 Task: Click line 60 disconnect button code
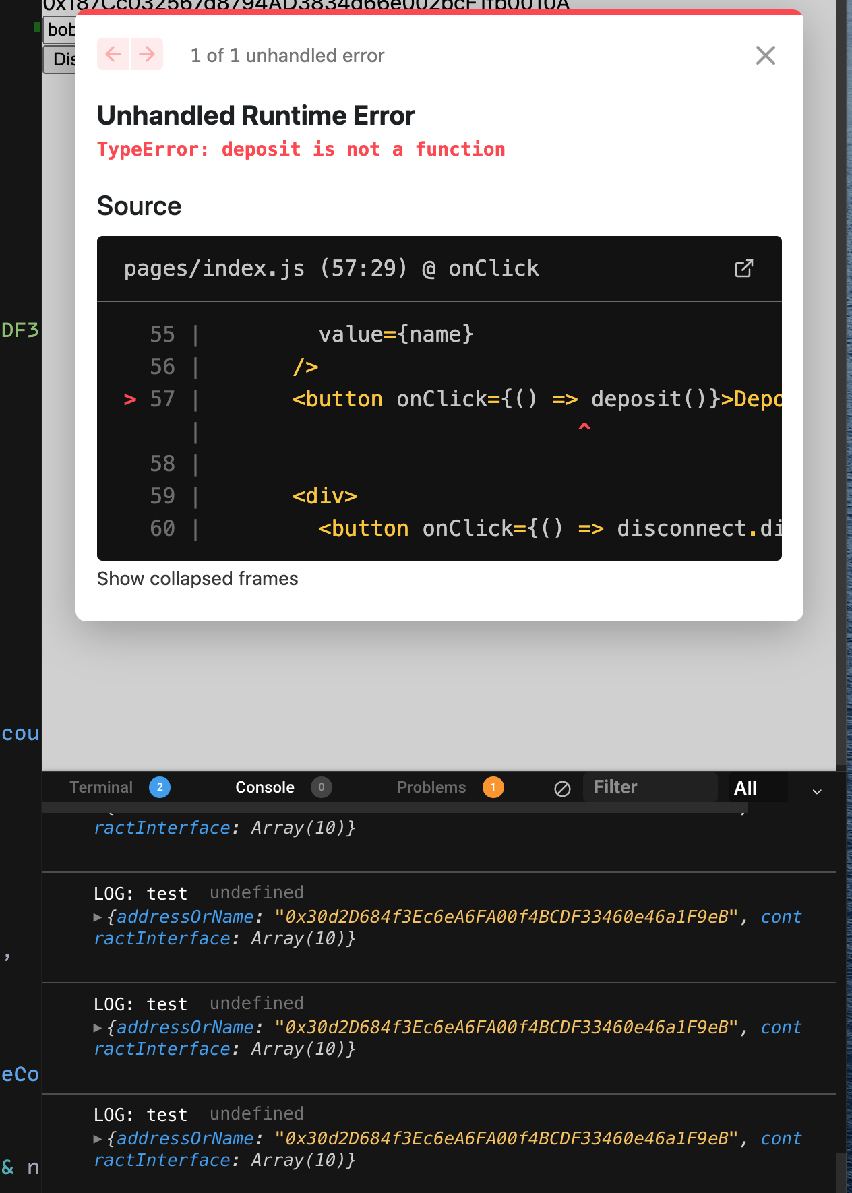tap(550, 528)
